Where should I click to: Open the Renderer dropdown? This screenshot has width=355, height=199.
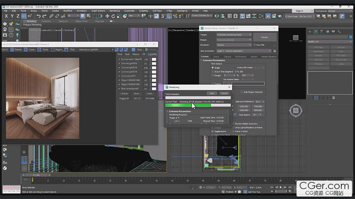point(234,45)
